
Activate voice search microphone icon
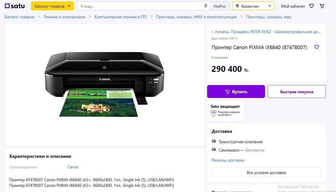pyautogui.click(x=206, y=6)
